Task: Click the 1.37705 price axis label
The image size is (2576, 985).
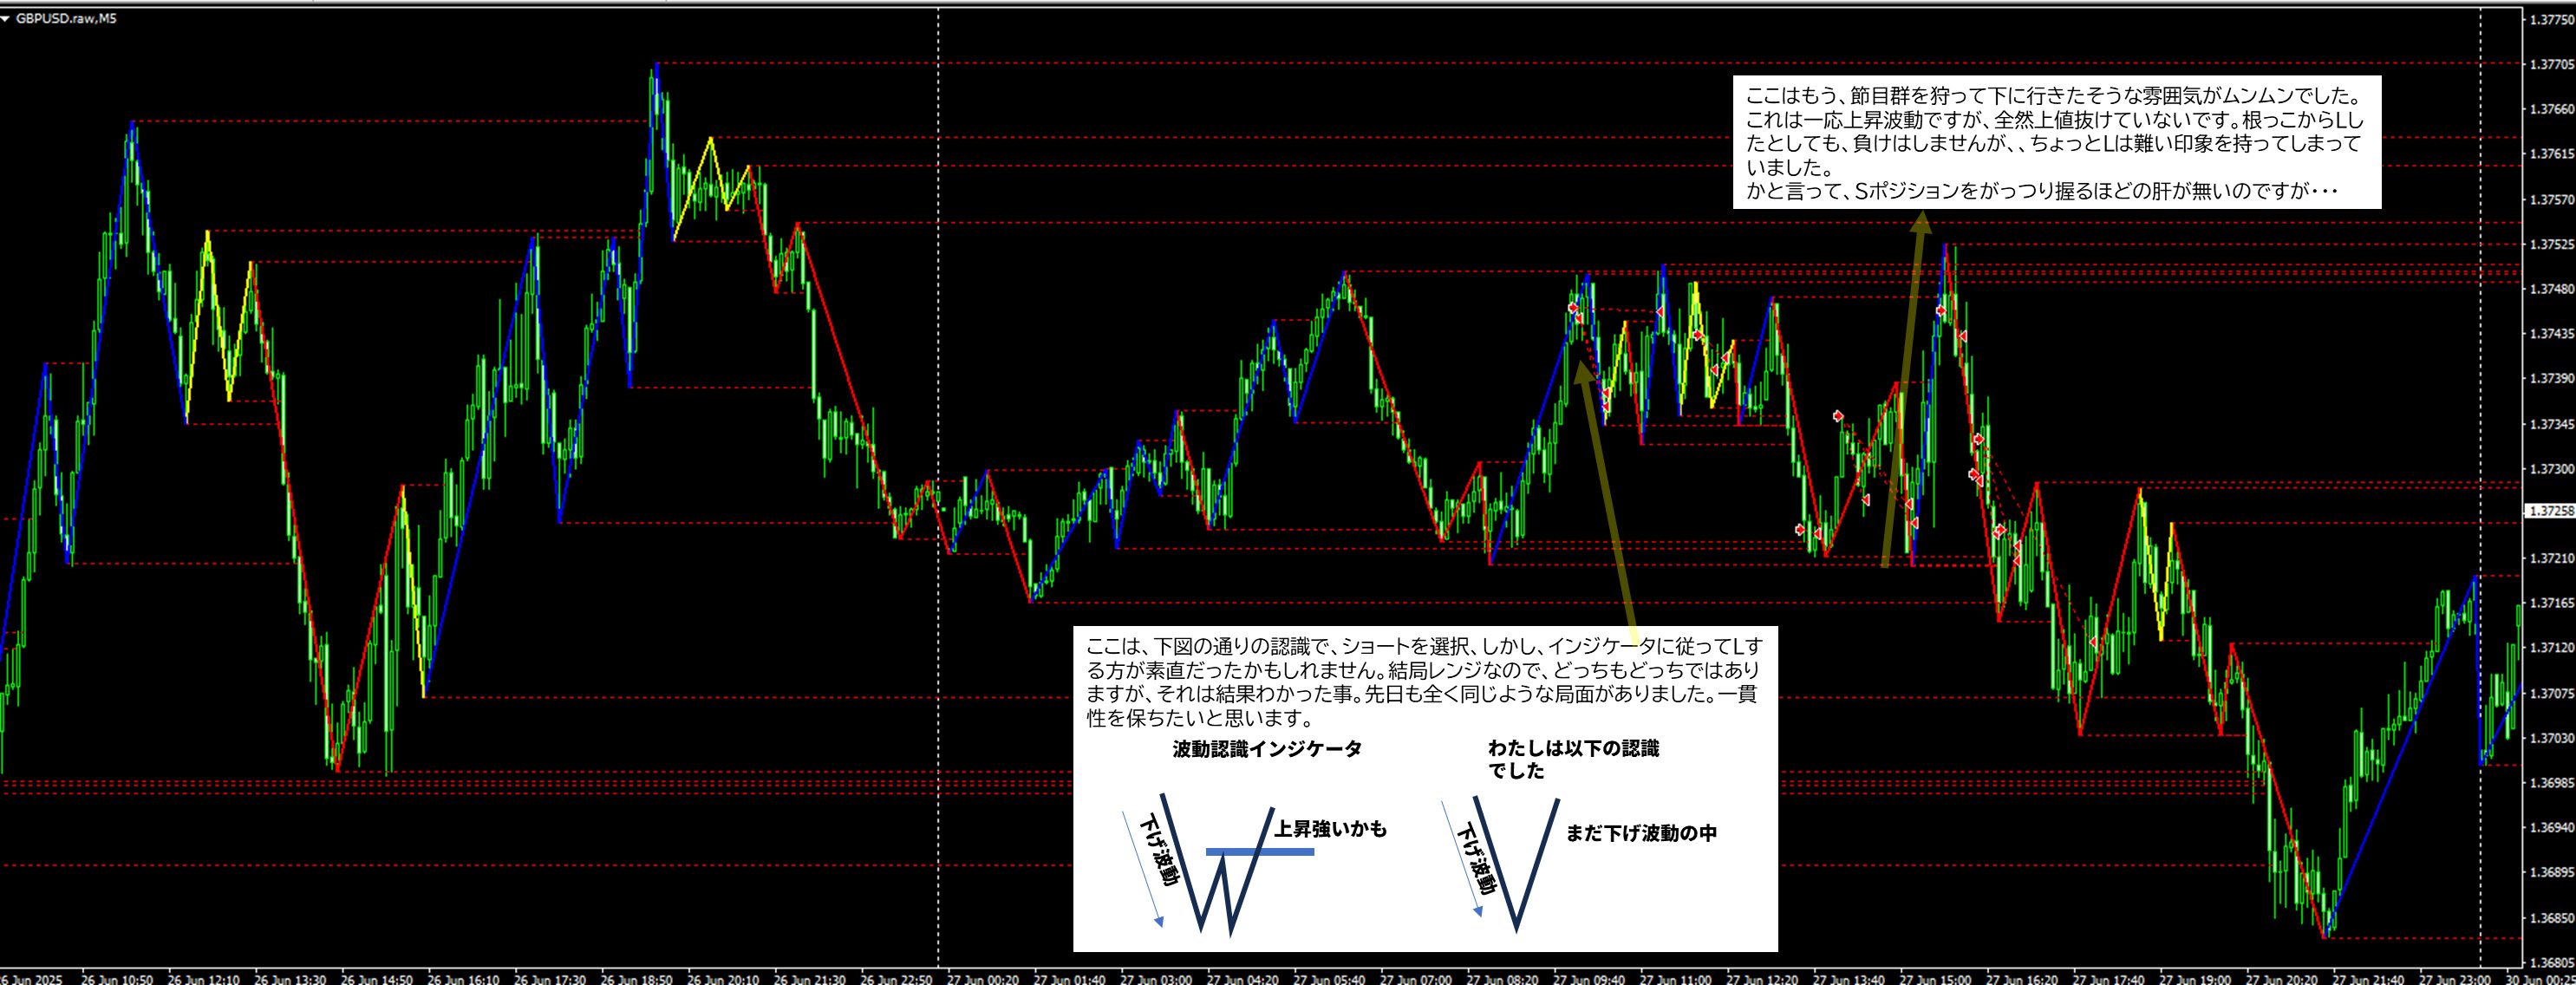Action: [x=2551, y=64]
